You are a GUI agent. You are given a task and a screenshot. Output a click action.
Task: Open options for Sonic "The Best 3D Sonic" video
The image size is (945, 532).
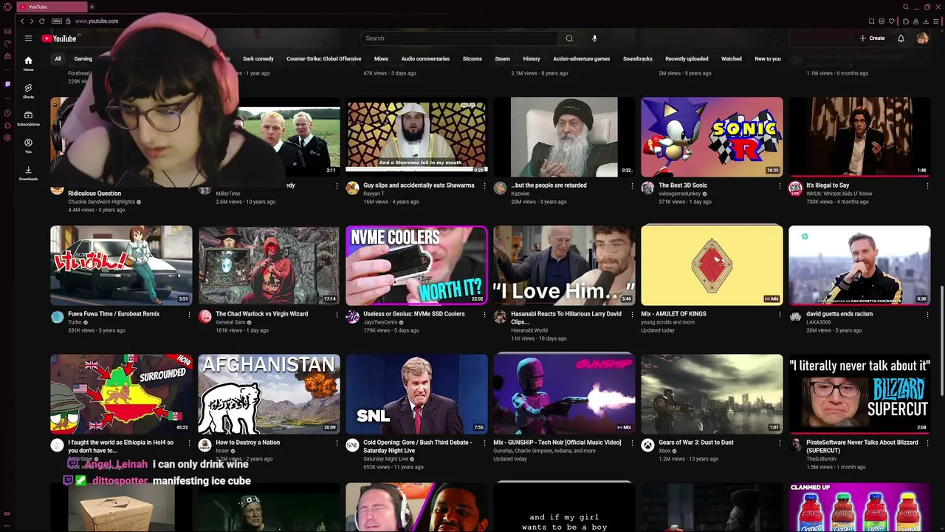[780, 186]
